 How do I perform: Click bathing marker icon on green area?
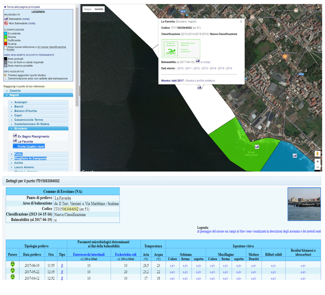tap(257, 147)
